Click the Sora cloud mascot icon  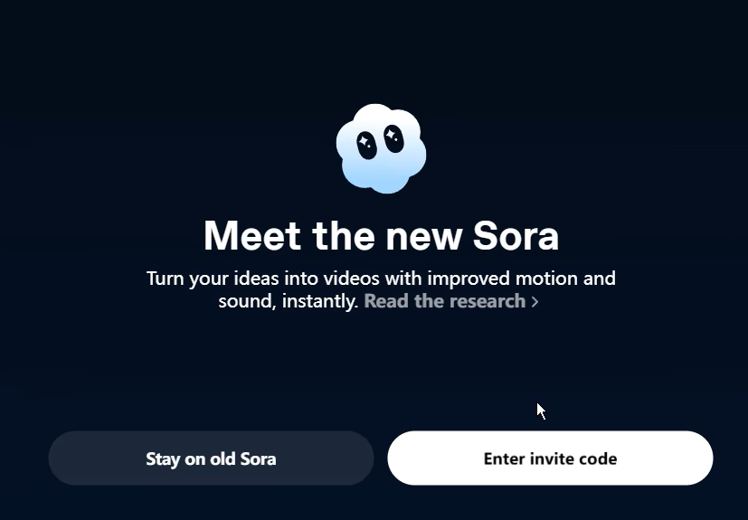(x=381, y=148)
